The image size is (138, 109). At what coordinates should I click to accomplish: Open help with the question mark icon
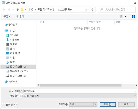point(134,16)
